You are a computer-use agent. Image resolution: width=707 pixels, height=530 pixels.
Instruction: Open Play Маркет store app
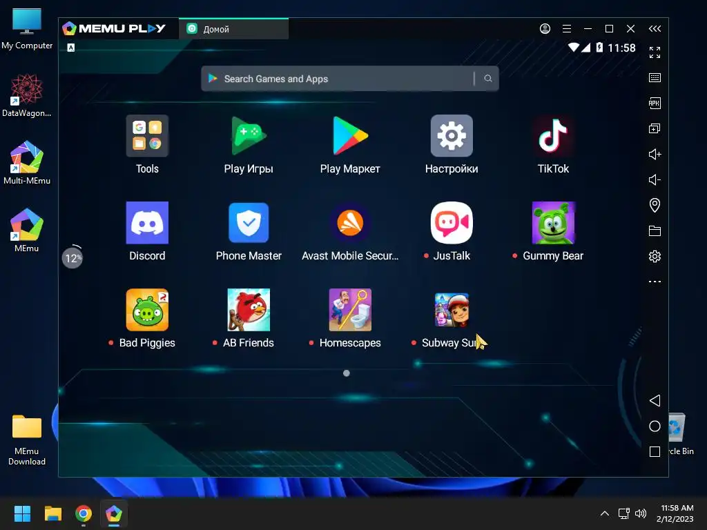[x=350, y=136]
